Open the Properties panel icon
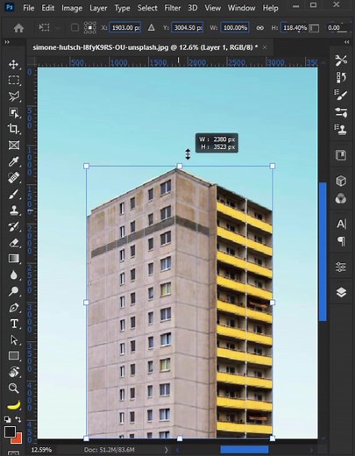Image resolution: width=355 pixels, height=456 pixels. pyautogui.click(x=341, y=267)
